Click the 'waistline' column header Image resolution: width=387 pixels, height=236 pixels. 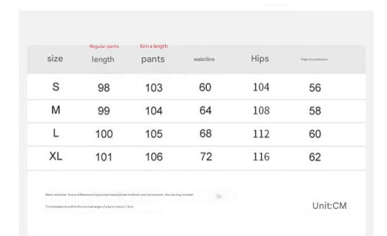click(204, 59)
